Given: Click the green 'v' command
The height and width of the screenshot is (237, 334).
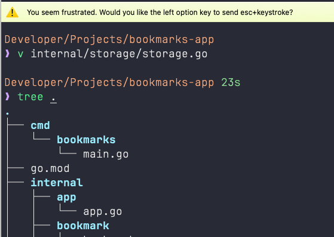Looking at the screenshot, I should click(20, 54).
